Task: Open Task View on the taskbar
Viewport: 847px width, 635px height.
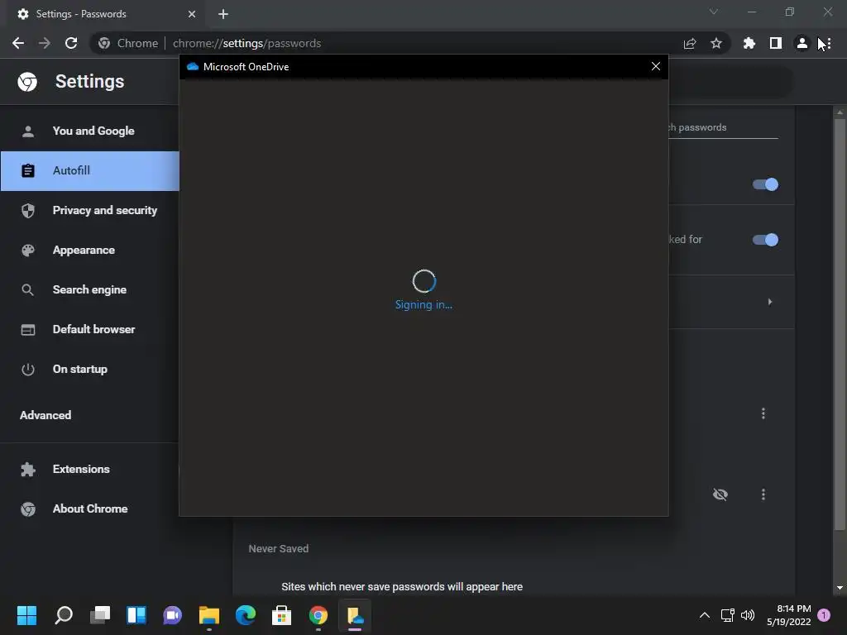Action: pos(100,615)
